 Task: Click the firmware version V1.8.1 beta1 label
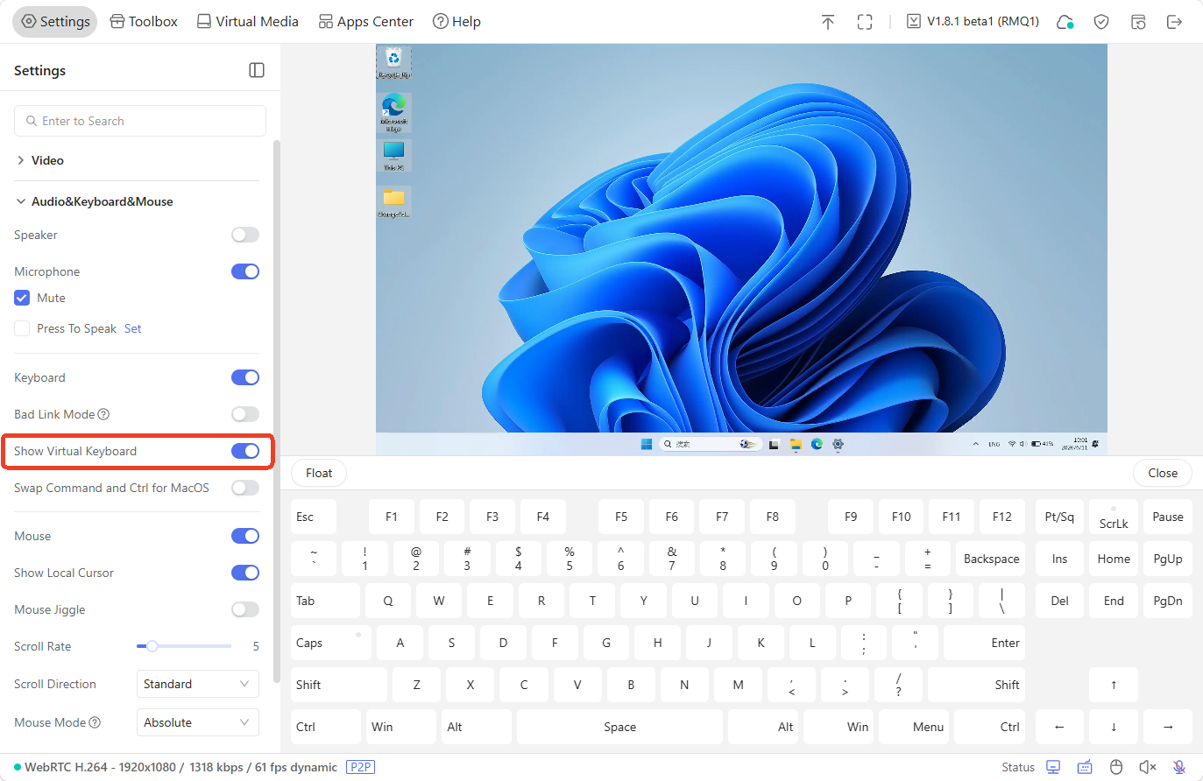(x=973, y=21)
